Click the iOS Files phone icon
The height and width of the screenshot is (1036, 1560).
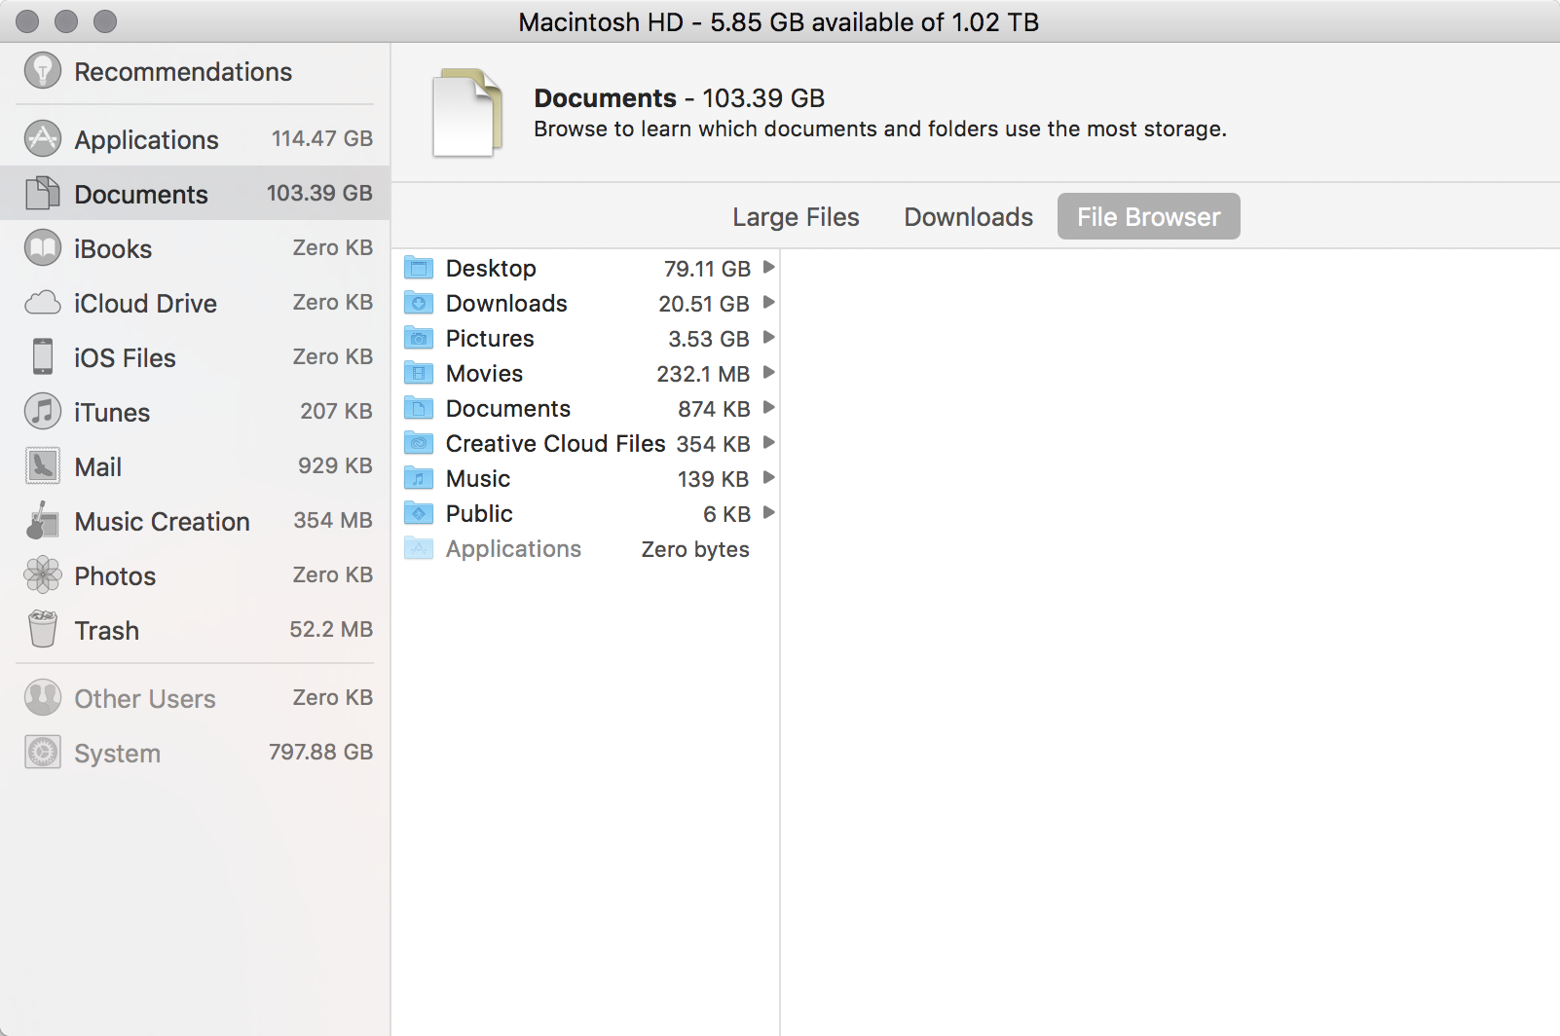(x=43, y=356)
